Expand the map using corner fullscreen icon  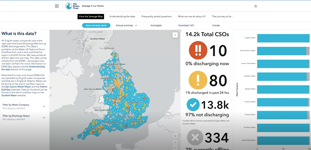click(179, 31)
